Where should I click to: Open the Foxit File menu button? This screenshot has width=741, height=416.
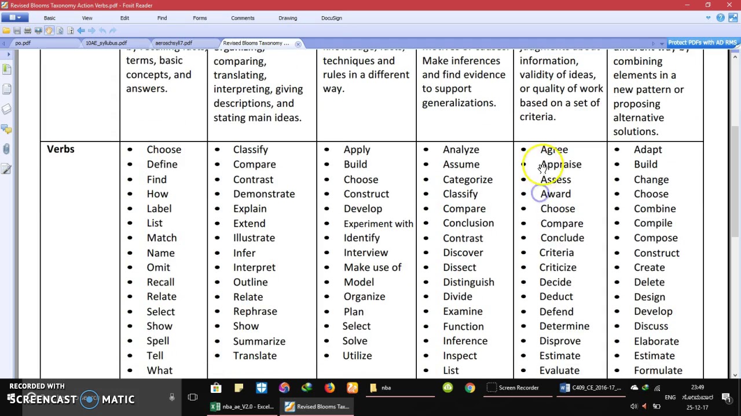tap(14, 18)
